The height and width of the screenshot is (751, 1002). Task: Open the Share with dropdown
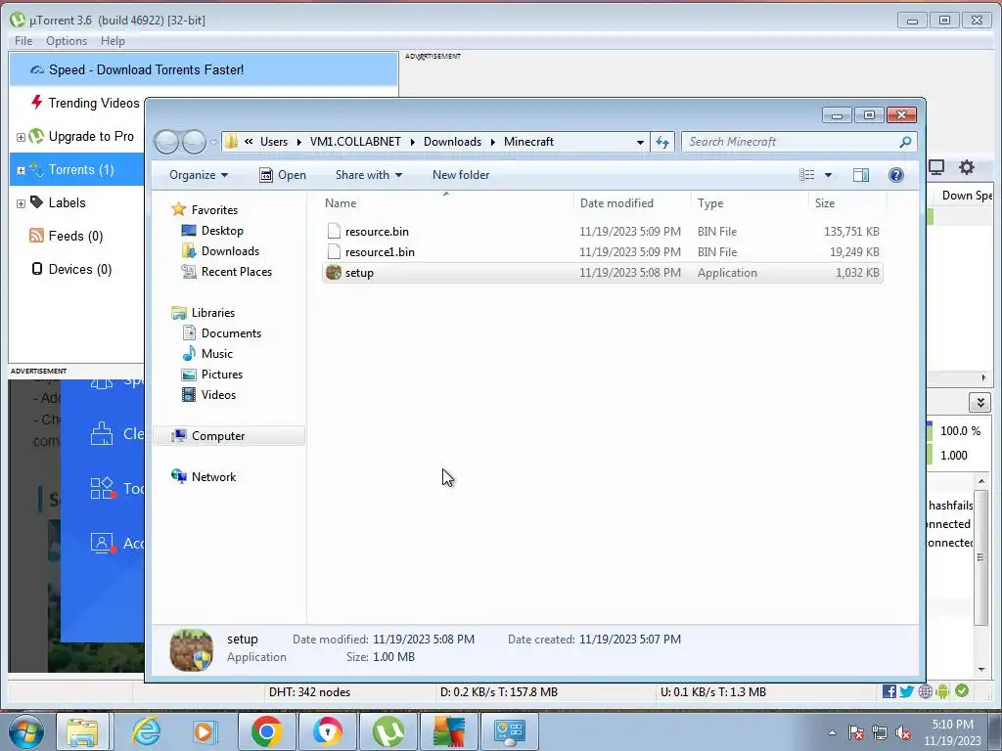(x=369, y=175)
